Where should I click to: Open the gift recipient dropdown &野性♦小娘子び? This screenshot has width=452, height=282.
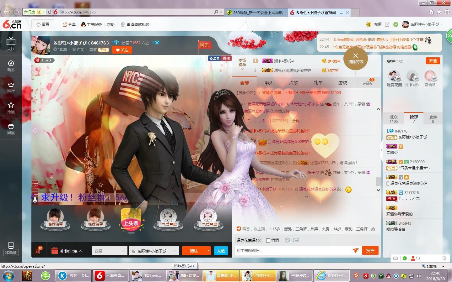click(154, 251)
